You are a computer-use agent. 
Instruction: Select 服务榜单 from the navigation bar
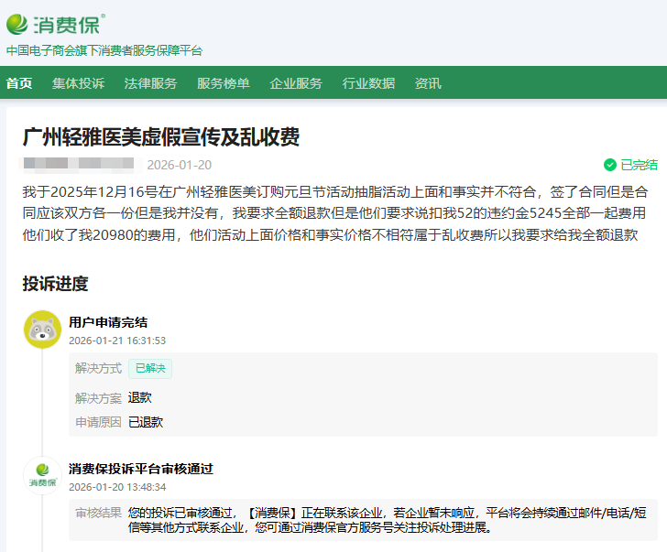point(223,83)
